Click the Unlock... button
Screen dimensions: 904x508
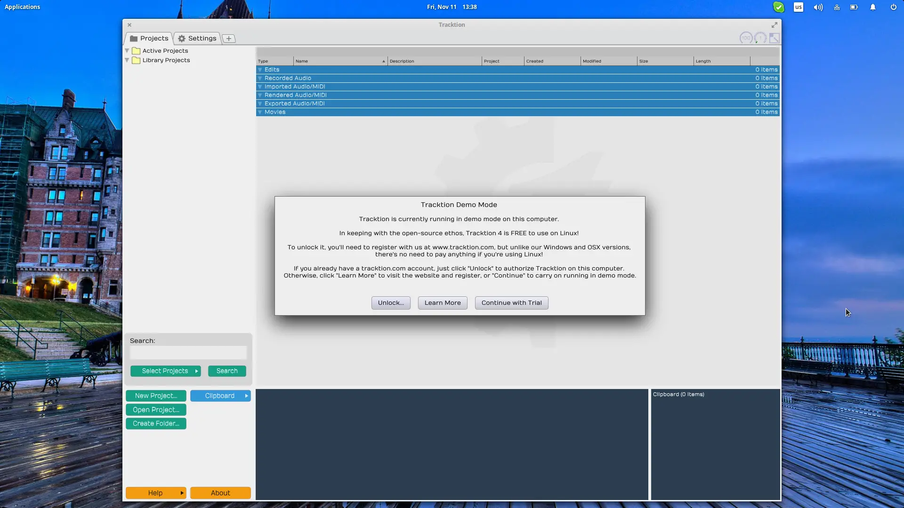[x=391, y=303]
